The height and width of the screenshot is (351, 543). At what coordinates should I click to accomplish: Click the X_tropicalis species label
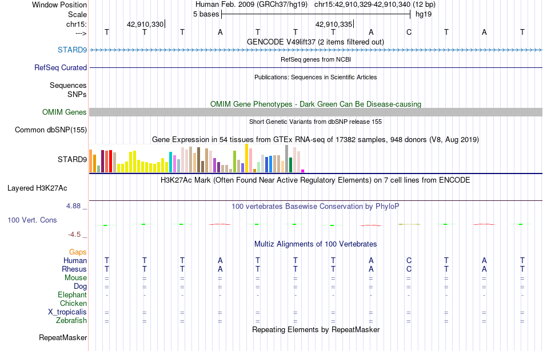(x=67, y=312)
